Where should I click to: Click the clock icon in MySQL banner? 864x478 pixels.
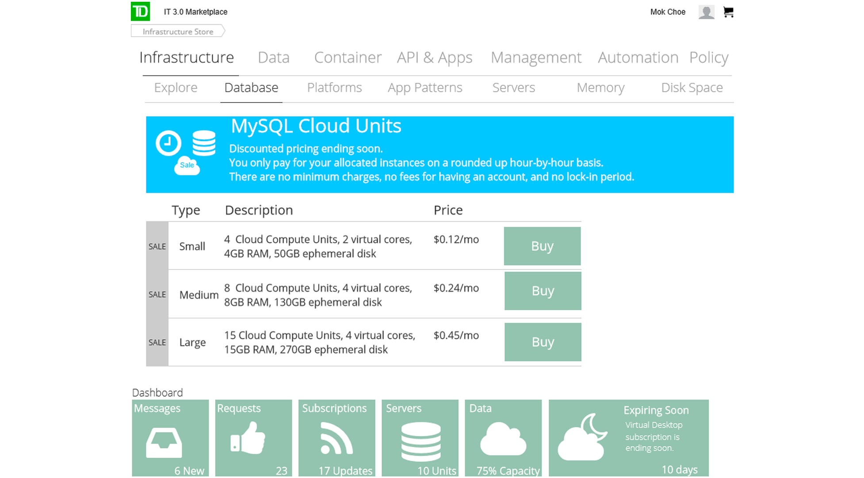168,143
